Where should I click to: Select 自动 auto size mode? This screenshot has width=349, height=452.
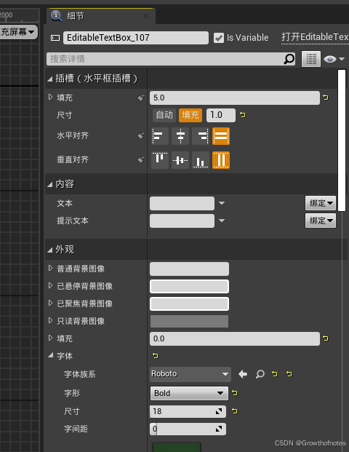click(164, 115)
